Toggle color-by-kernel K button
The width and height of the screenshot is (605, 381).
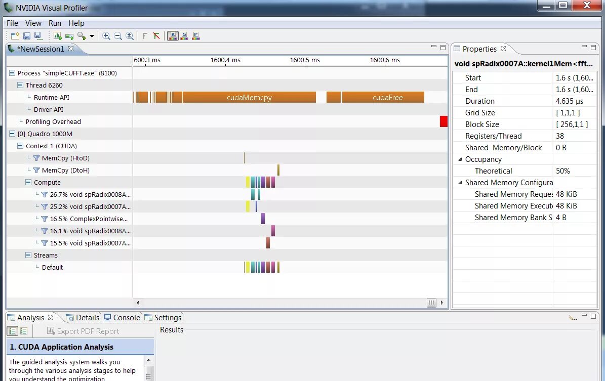(x=173, y=36)
